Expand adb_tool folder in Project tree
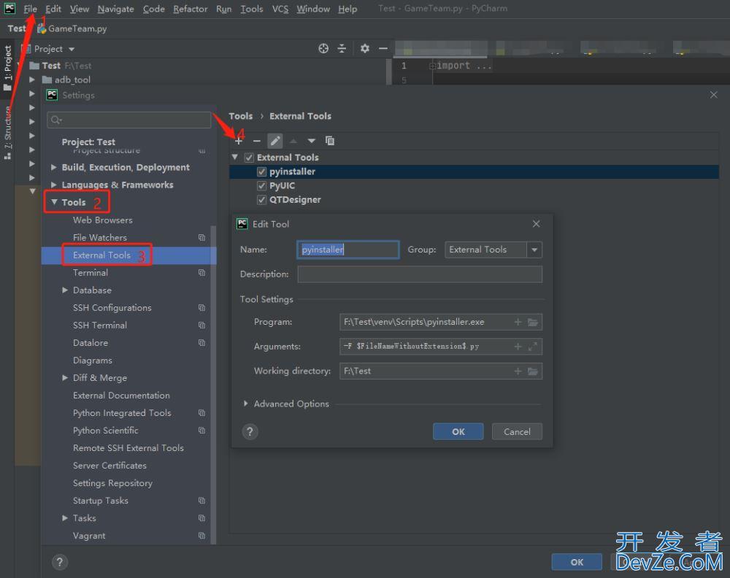The image size is (730, 578). [32, 80]
